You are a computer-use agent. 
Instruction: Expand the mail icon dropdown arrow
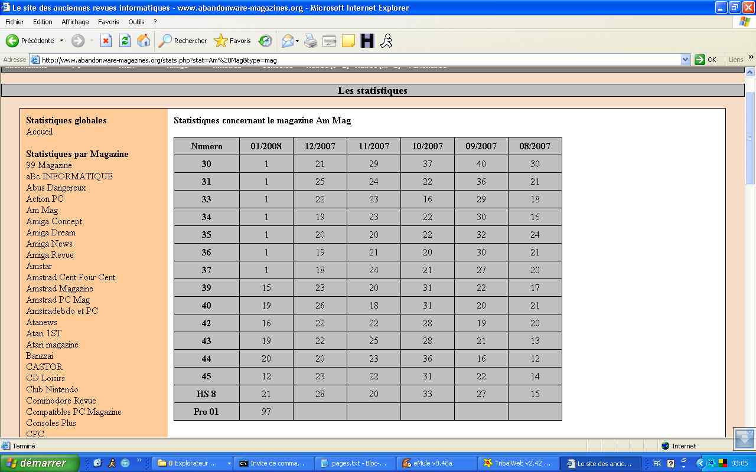[x=297, y=41]
